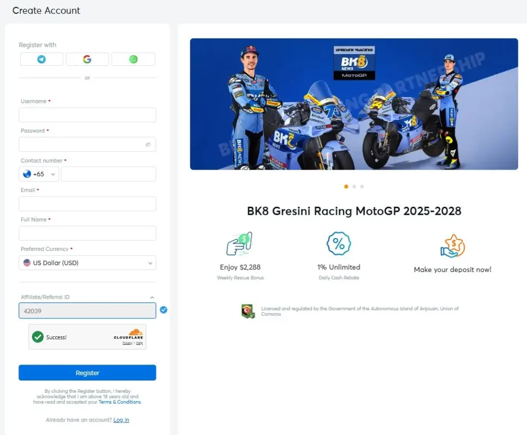Select the first carousel dot
Screen dimensions: 527x435
coord(346,187)
